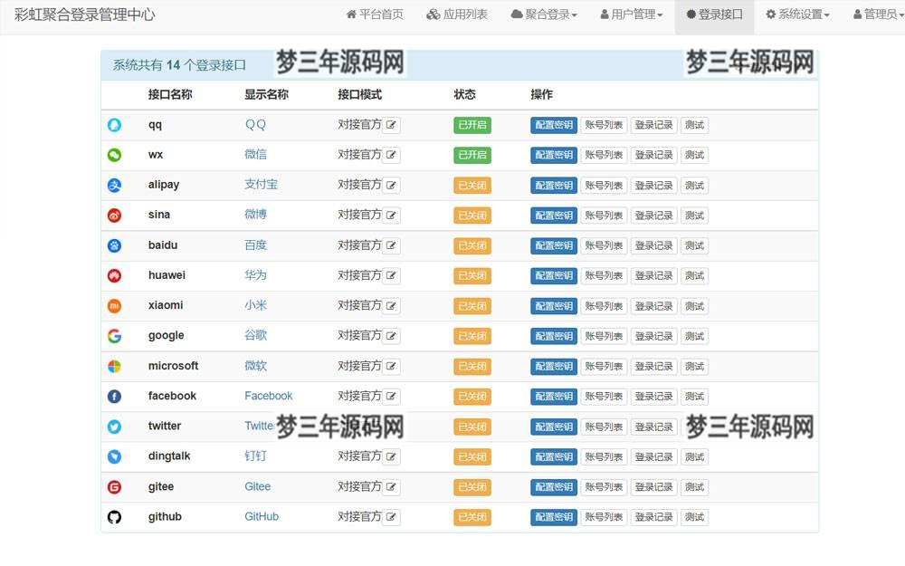Open 应用列表 in navbar
The height and width of the screenshot is (566, 905).
(x=457, y=15)
